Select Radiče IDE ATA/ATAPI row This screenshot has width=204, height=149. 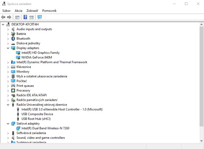point(32,95)
